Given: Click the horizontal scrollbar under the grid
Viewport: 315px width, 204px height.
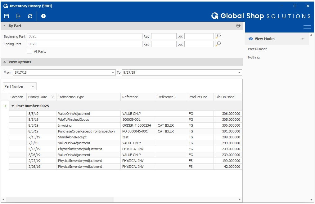Looking at the screenshot, I should [60, 199].
